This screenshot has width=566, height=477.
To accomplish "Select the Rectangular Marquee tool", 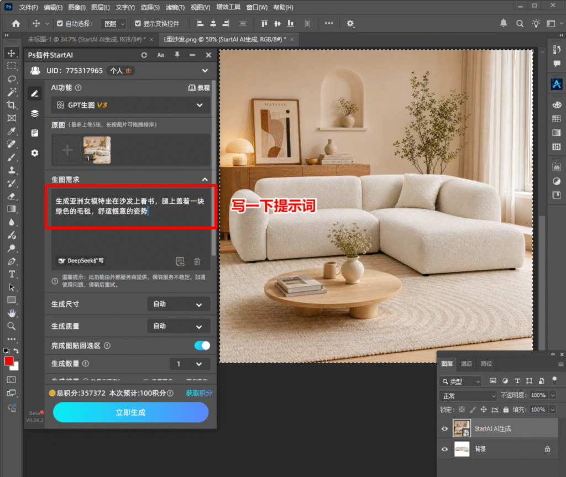I will pos(12,66).
